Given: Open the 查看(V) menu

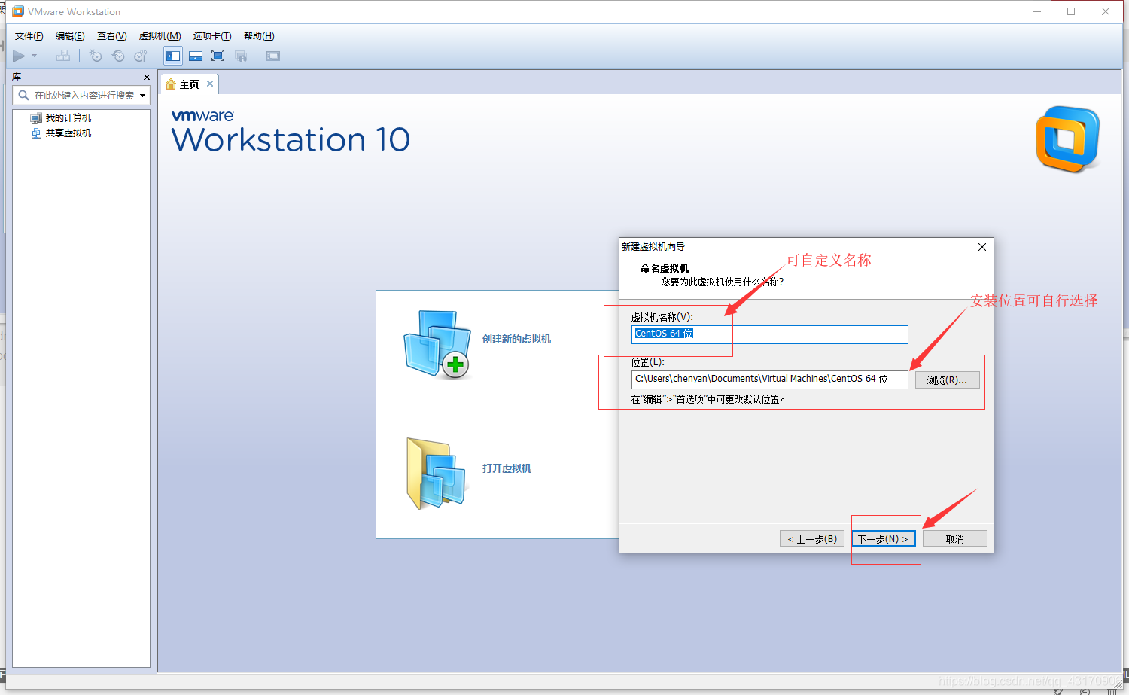Looking at the screenshot, I should point(112,36).
